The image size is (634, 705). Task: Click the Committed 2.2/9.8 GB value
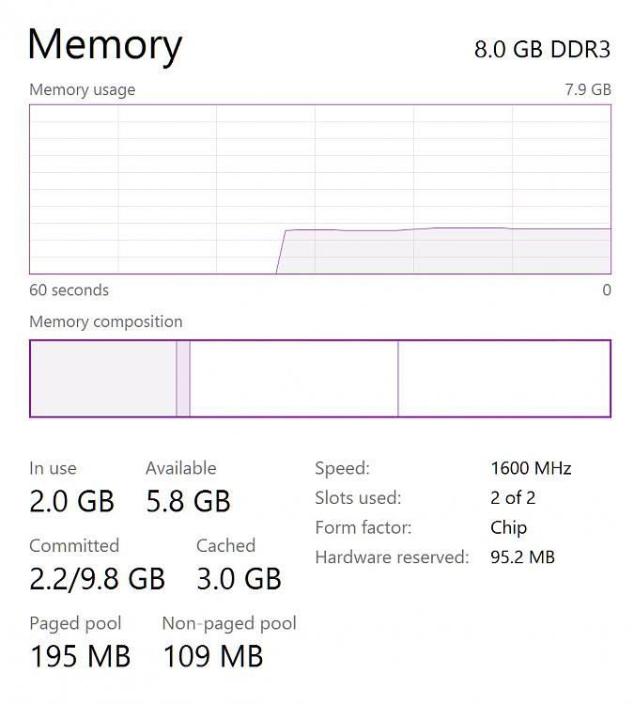(x=97, y=579)
